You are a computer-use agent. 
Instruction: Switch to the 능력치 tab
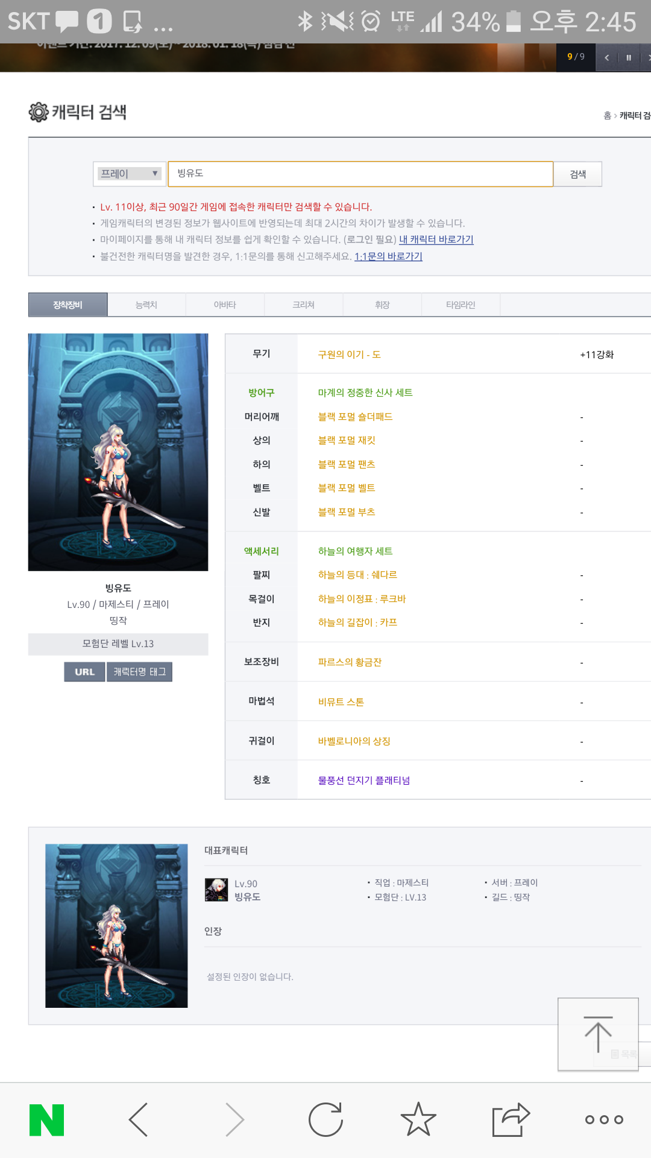(146, 305)
